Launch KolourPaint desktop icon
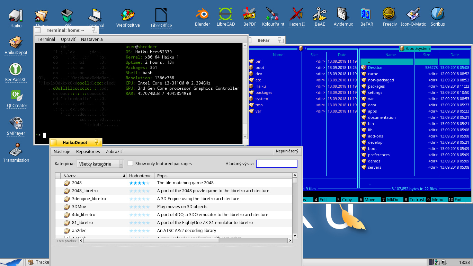This screenshot has width=473, height=266. click(273, 14)
